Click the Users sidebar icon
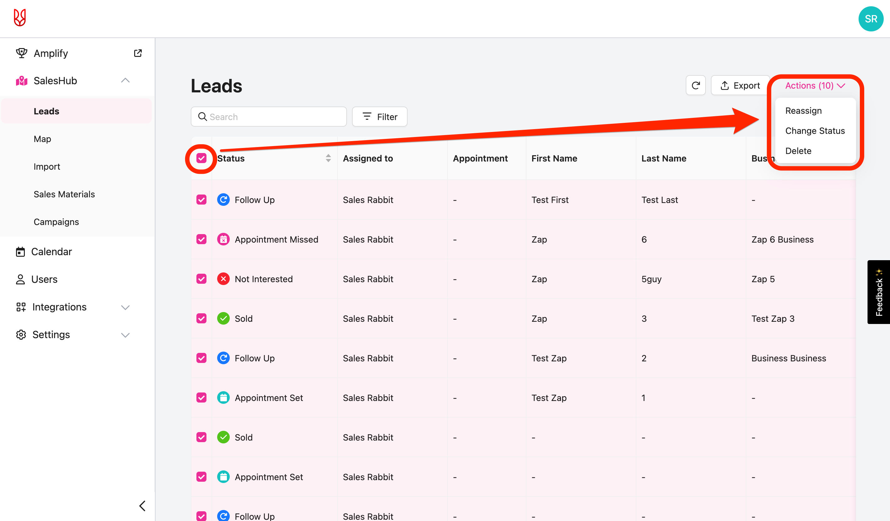The width and height of the screenshot is (890, 521). pos(20,279)
